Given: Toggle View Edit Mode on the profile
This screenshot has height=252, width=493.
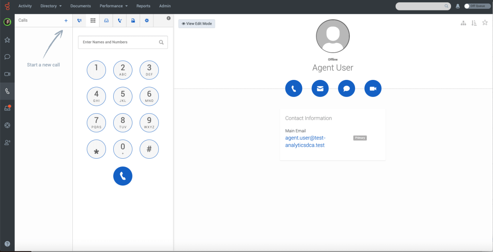Looking at the screenshot, I should [x=196, y=23].
